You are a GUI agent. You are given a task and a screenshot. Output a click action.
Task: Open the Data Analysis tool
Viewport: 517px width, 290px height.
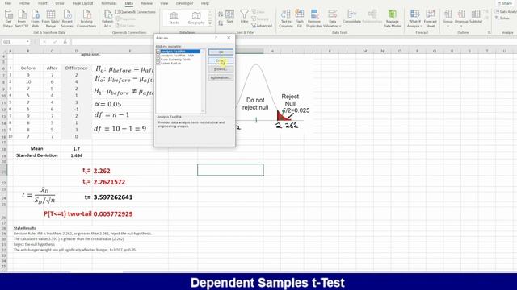click(506, 12)
